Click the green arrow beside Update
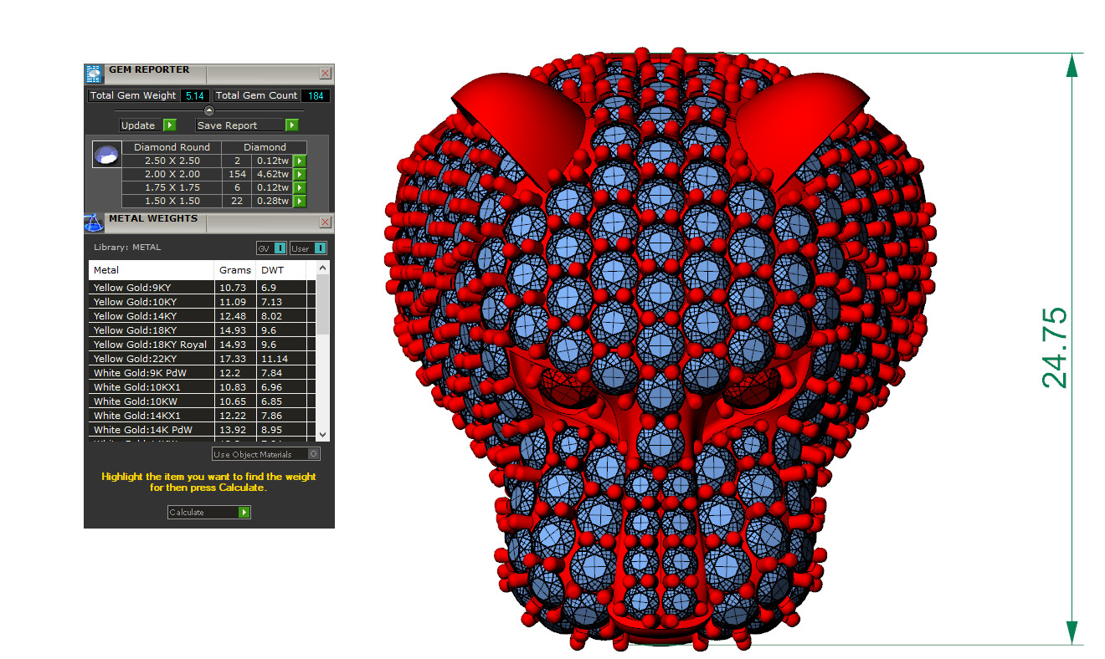Viewport: 1105px width, 659px height. 170,125
